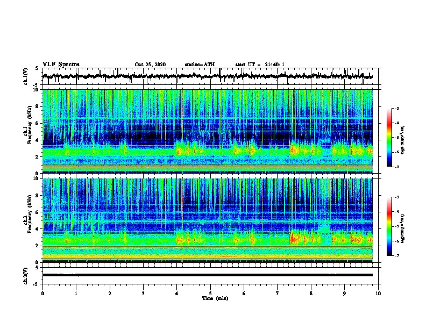Click the time axis tick label "5"
Screen dimensions: 426x329
210,294
